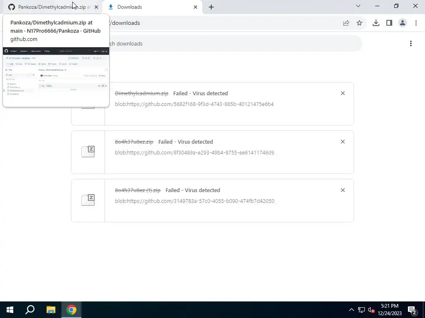Click the Dimethylcadmium.zip file name
Viewport: 425px width, 318px height.
142,93
